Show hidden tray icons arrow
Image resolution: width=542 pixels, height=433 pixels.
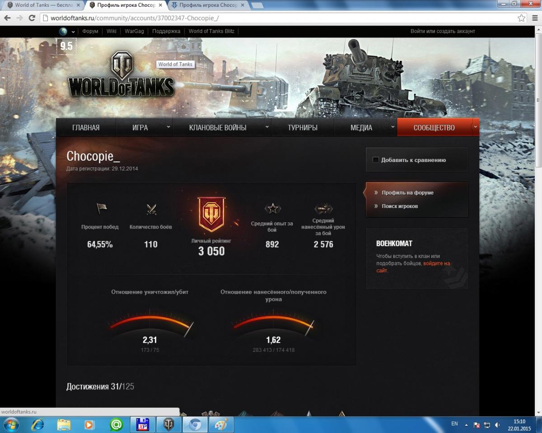click(466, 425)
